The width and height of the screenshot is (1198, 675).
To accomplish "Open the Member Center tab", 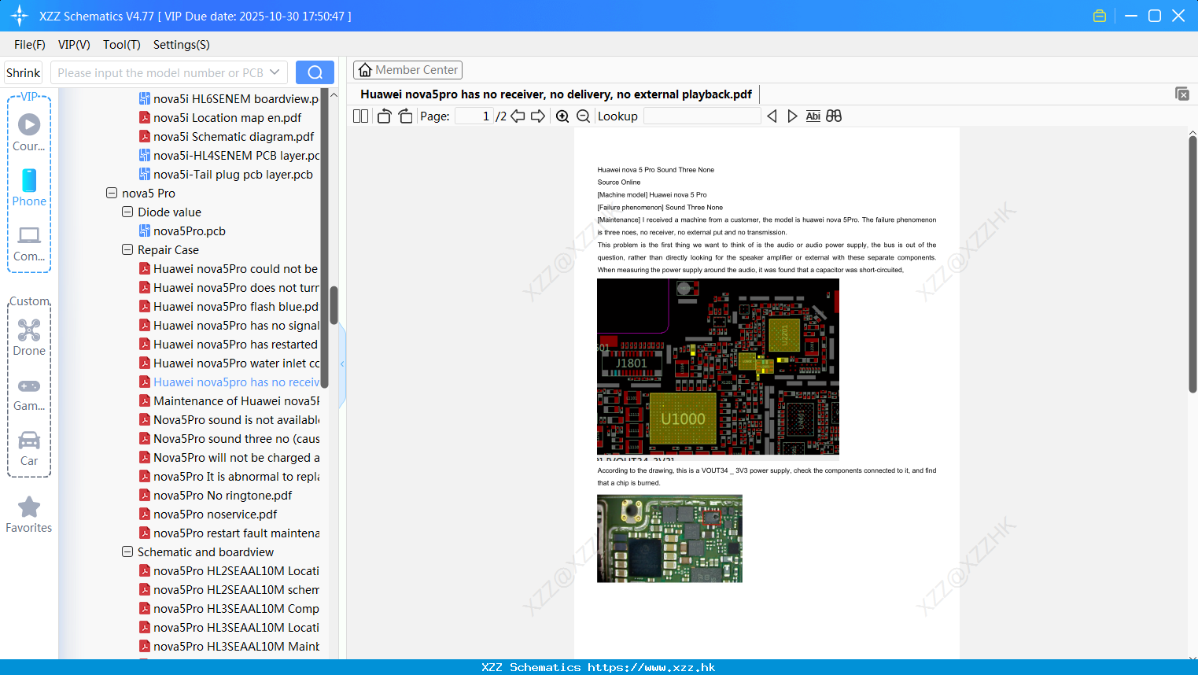I will [407, 70].
